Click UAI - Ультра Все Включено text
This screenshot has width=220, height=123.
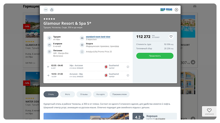61,55
